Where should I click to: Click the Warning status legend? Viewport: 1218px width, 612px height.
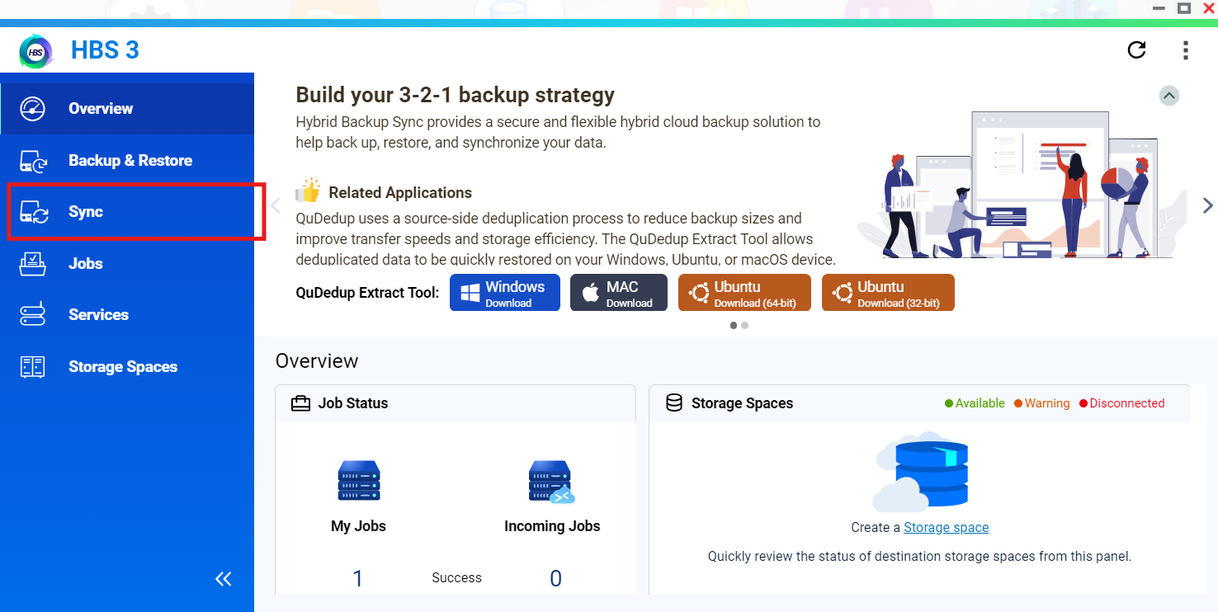coord(1041,403)
